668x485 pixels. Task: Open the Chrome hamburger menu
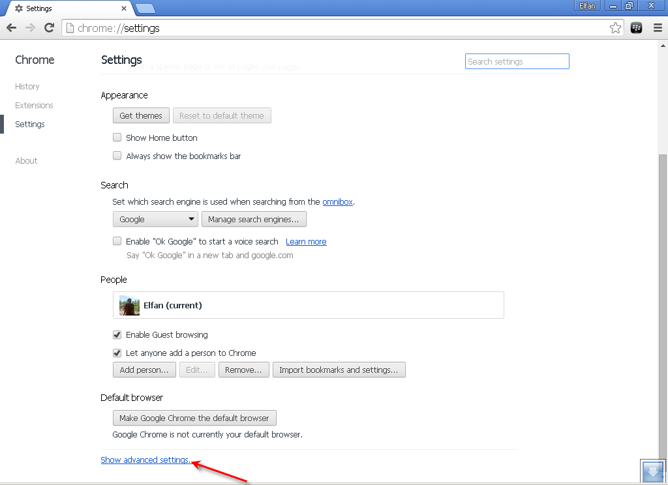pyautogui.click(x=658, y=28)
